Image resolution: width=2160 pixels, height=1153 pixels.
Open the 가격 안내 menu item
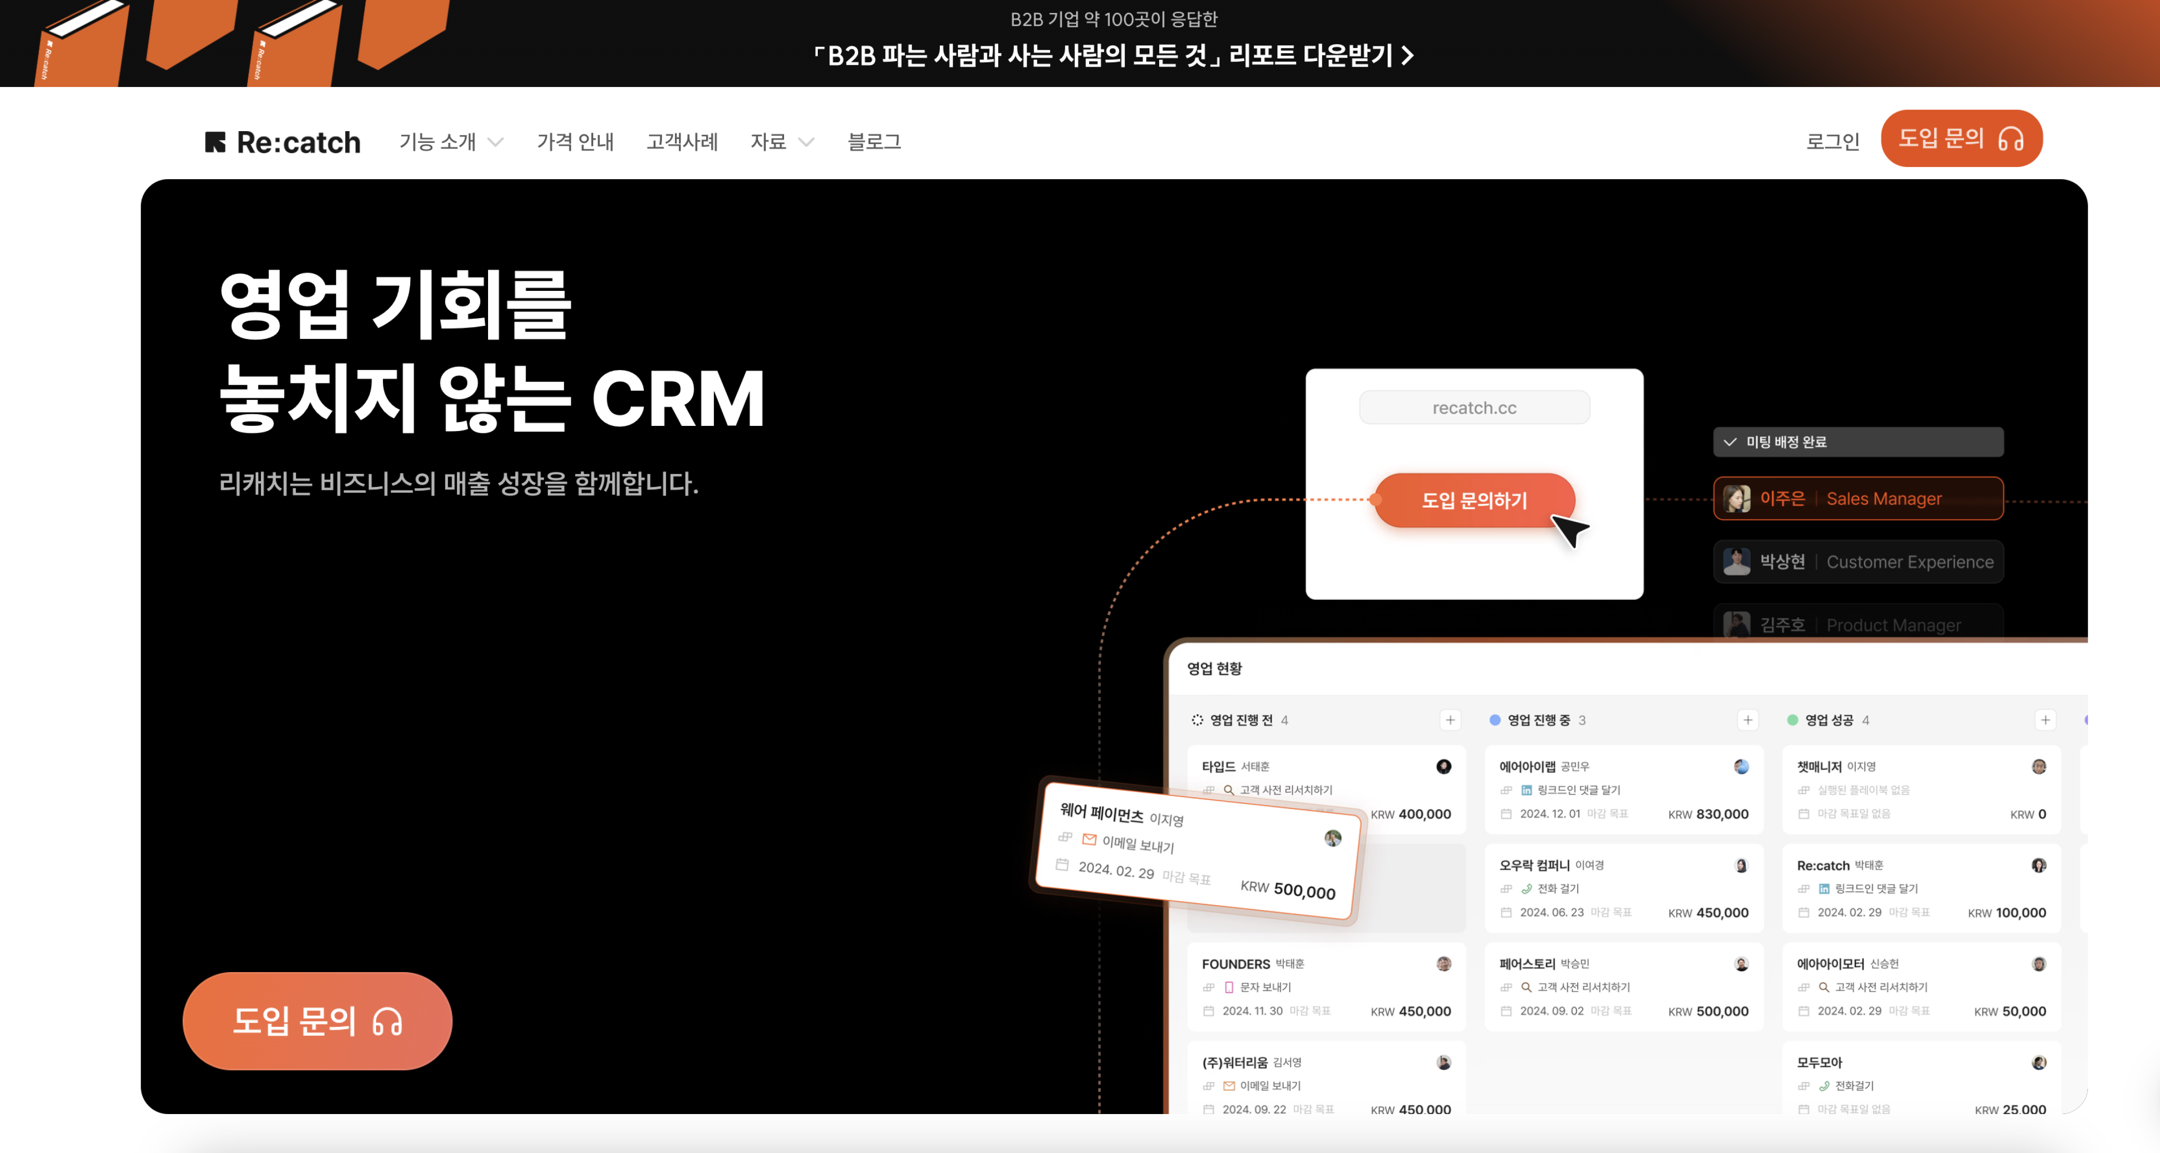click(575, 142)
